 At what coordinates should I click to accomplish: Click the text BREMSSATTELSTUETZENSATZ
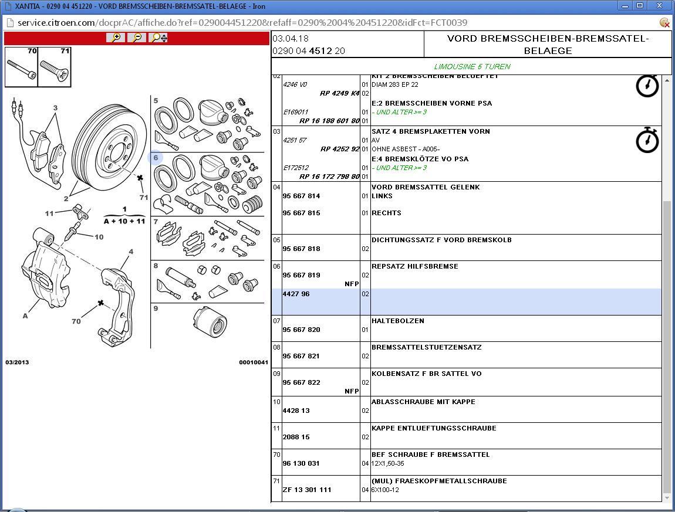[427, 347]
